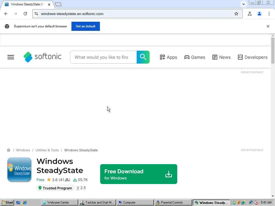
Task: Switch to Computer taskbar window
Action: click(x=135, y=203)
